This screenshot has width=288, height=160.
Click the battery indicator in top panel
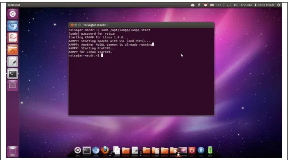(218, 5)
